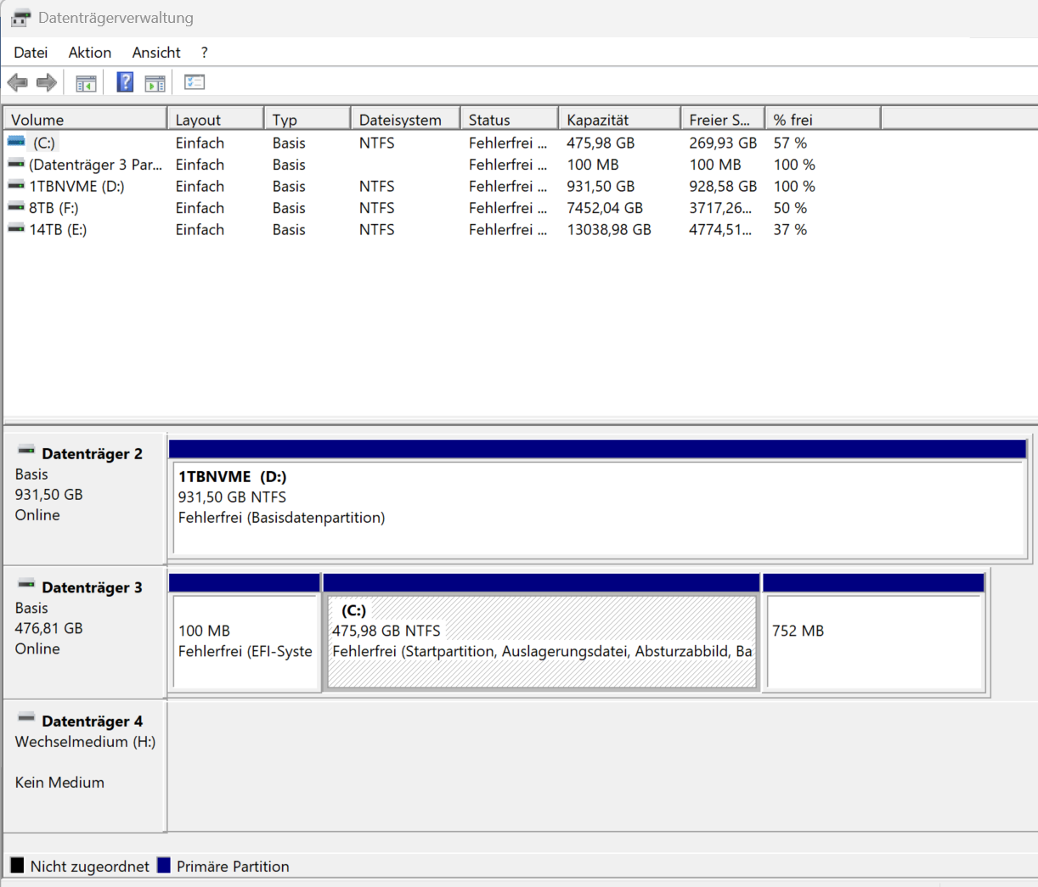
Task: Click the Datenträgerverwaltung title bar app icon
Action: (x=20, y=18)
